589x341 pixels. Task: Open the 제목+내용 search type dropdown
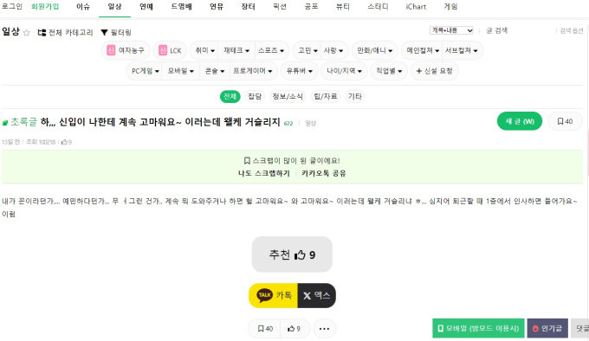pyautogui.click(x=451, y=30)
